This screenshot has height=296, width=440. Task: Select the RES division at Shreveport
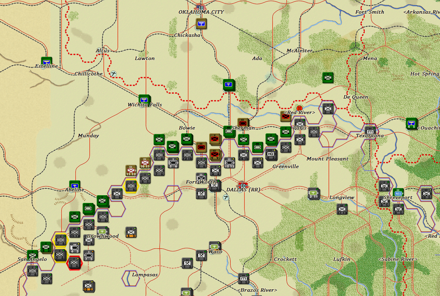(398, 193)
